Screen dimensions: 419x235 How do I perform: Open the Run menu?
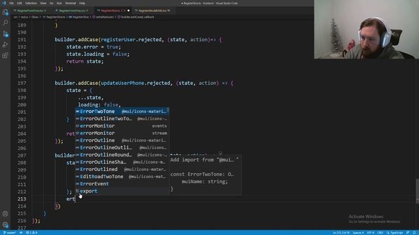point(60,3)
